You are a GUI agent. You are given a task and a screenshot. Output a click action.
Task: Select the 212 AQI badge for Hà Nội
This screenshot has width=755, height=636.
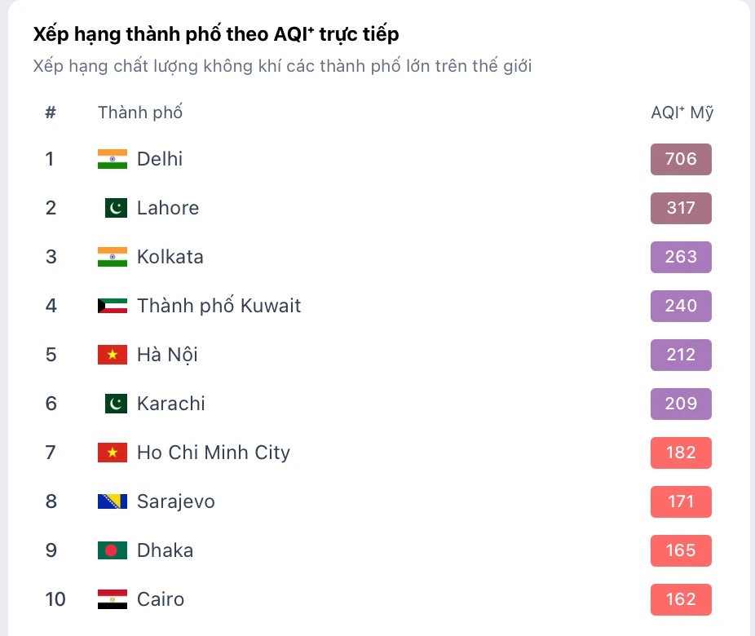(x=681, y=355)
